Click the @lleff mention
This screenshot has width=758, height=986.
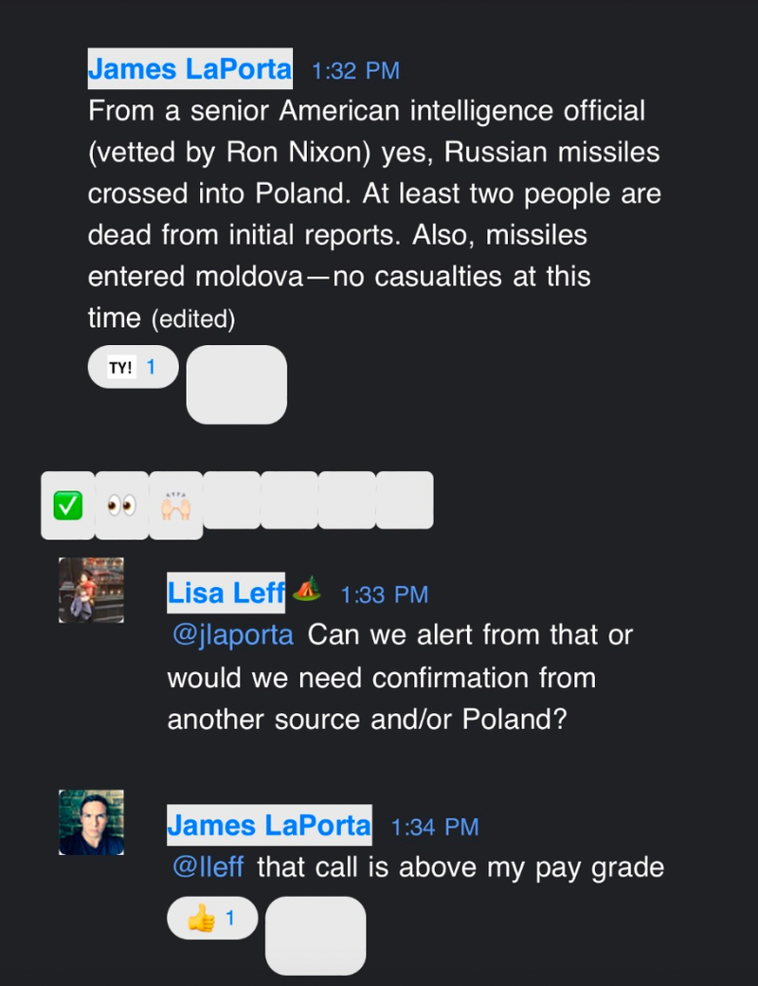[208, 867]
